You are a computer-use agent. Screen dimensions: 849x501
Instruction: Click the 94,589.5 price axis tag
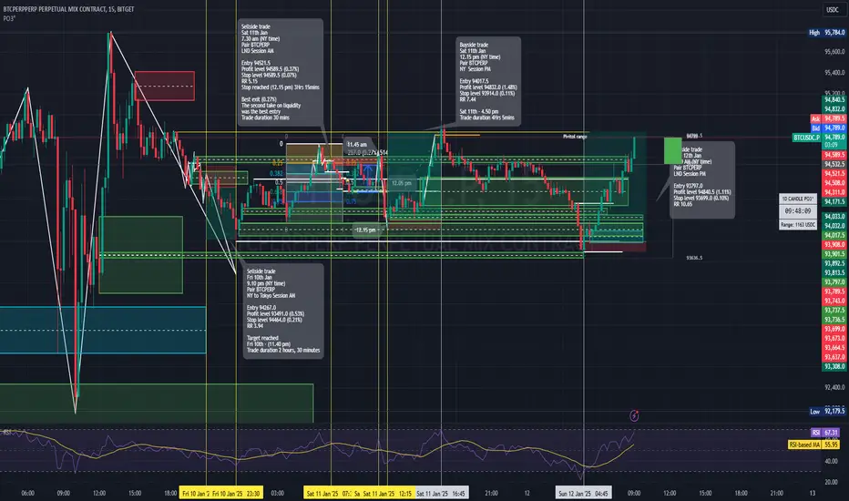click(x=834, y=156)
